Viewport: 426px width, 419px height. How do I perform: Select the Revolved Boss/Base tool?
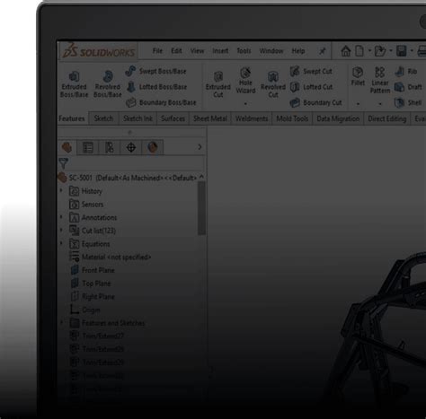click(x=108, y=84)
